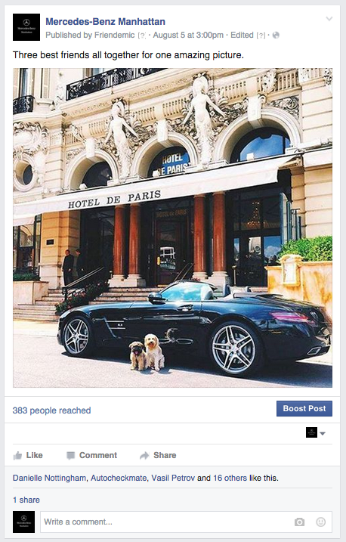The width and height of the screenshot is (346, 542).
Task: Open the Mercedes-Benz Manhattan page avatar
Action: pos(26,27)
